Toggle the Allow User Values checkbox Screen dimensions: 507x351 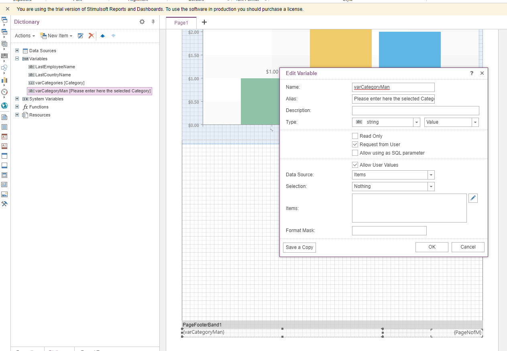355,165
